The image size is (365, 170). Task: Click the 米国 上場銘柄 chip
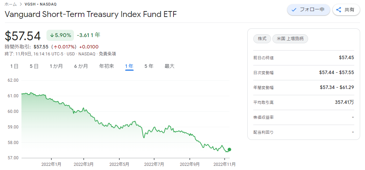[x=290, y=39]
